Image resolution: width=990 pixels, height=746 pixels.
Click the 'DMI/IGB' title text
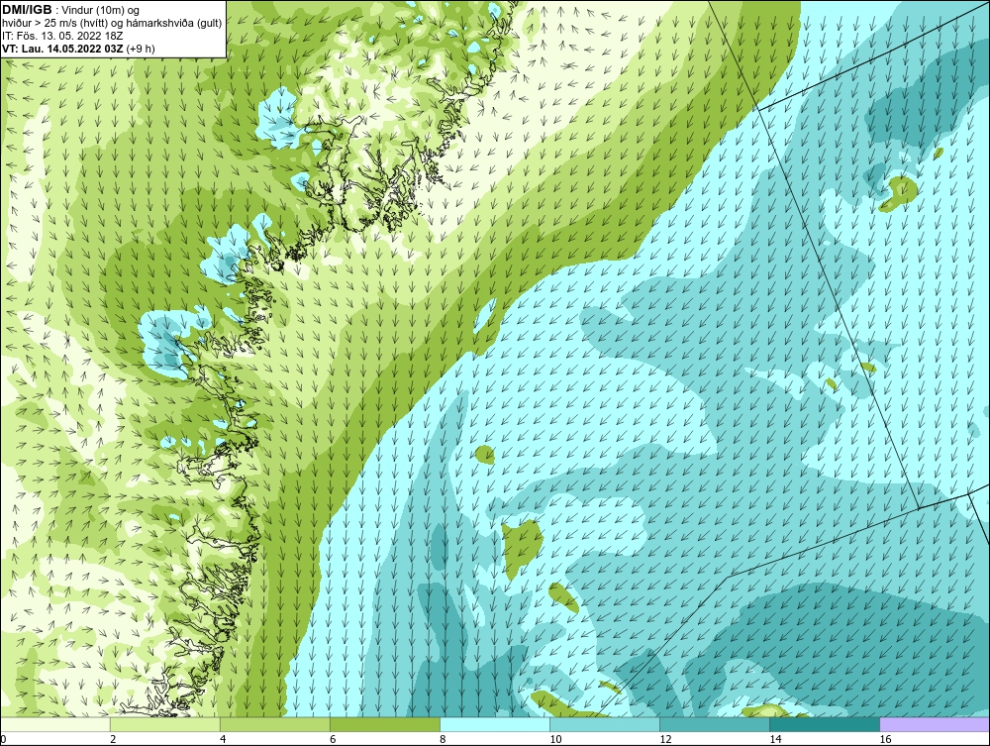[x=27, y=10]
